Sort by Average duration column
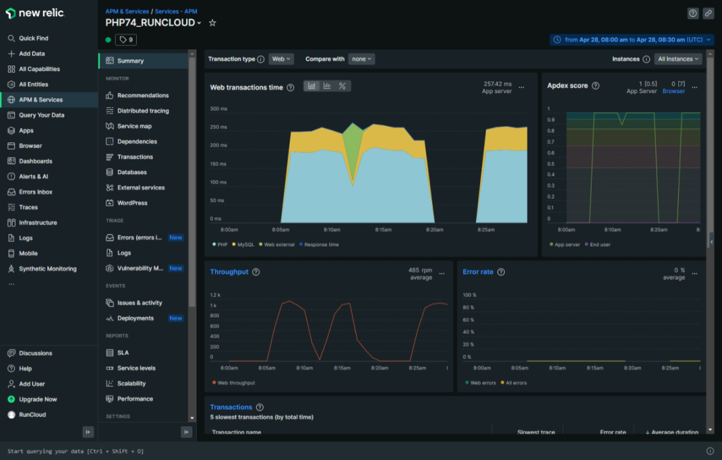The width and height of the screenshot is (722, 460). point(672,432)
